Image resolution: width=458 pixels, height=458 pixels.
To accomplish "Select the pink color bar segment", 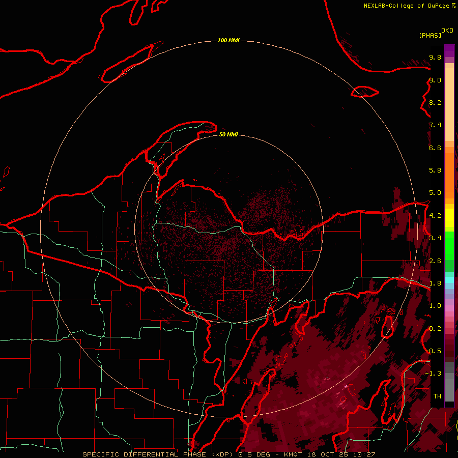I will coord(449,308).
